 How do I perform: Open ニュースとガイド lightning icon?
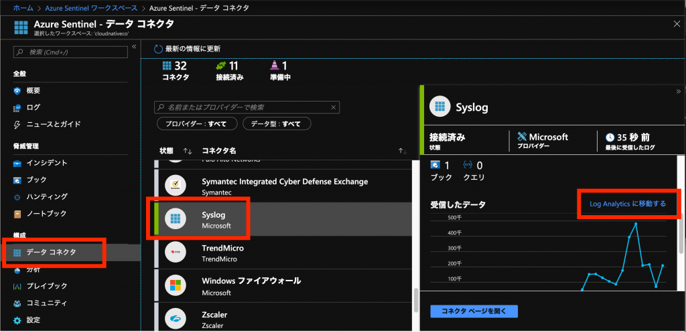pyautogui.click(x=17, y=124)
